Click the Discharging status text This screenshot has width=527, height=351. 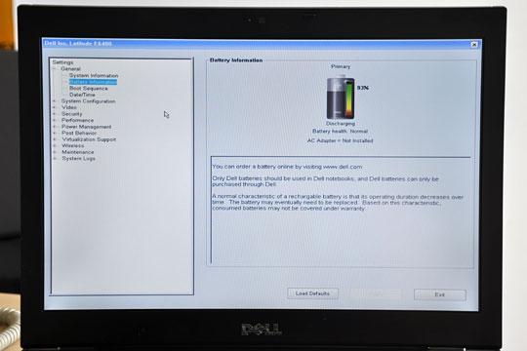click(341, 124)
